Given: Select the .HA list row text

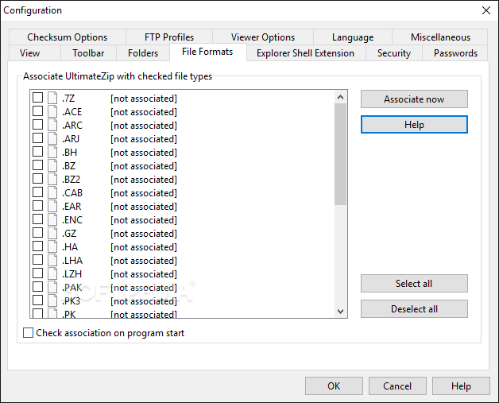Looking at the screenshot, I should click(x=70, y=247).
